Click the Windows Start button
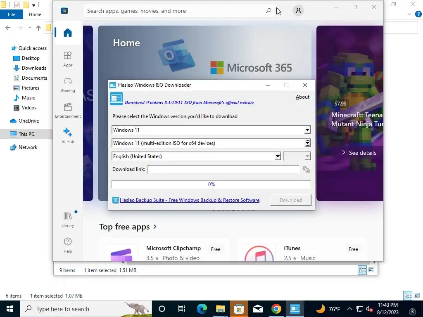This screenshot has width=423, height=317. click(x=10, y=309)
